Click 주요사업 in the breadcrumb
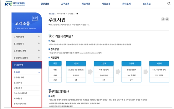This screenshot has width=174, height=109. 52,14
